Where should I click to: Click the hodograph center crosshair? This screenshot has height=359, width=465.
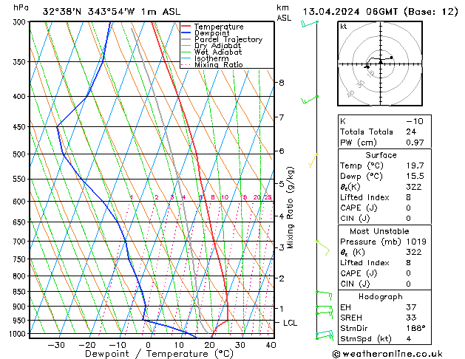click(381, 64)
